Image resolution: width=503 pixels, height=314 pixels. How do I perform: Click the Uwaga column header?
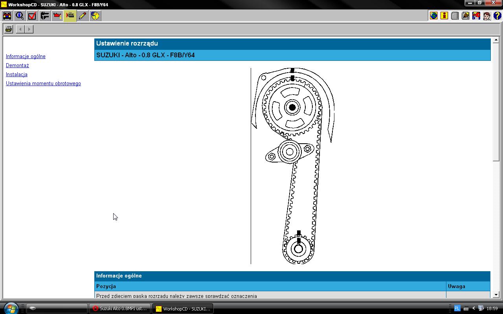click(468, 286)
